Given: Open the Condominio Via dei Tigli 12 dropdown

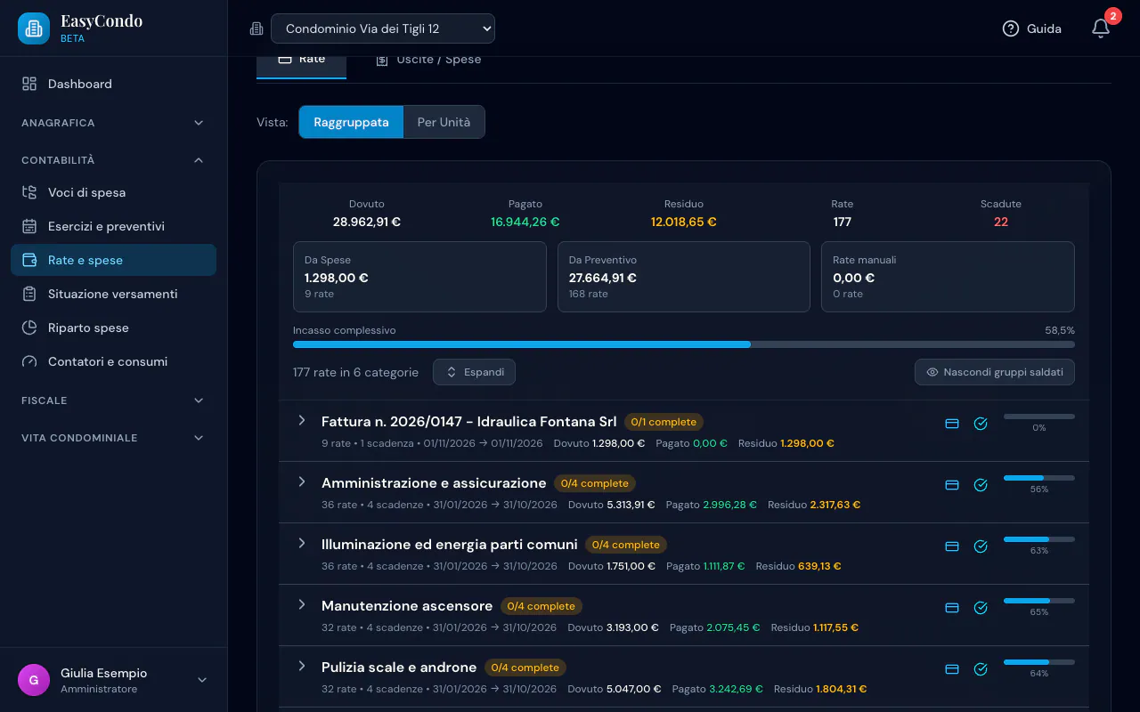Looking at the screenshot, I should pos(383,28).
